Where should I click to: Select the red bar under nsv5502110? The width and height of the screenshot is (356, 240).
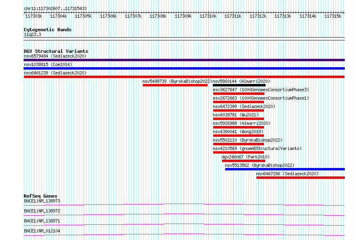click(238, 144)
